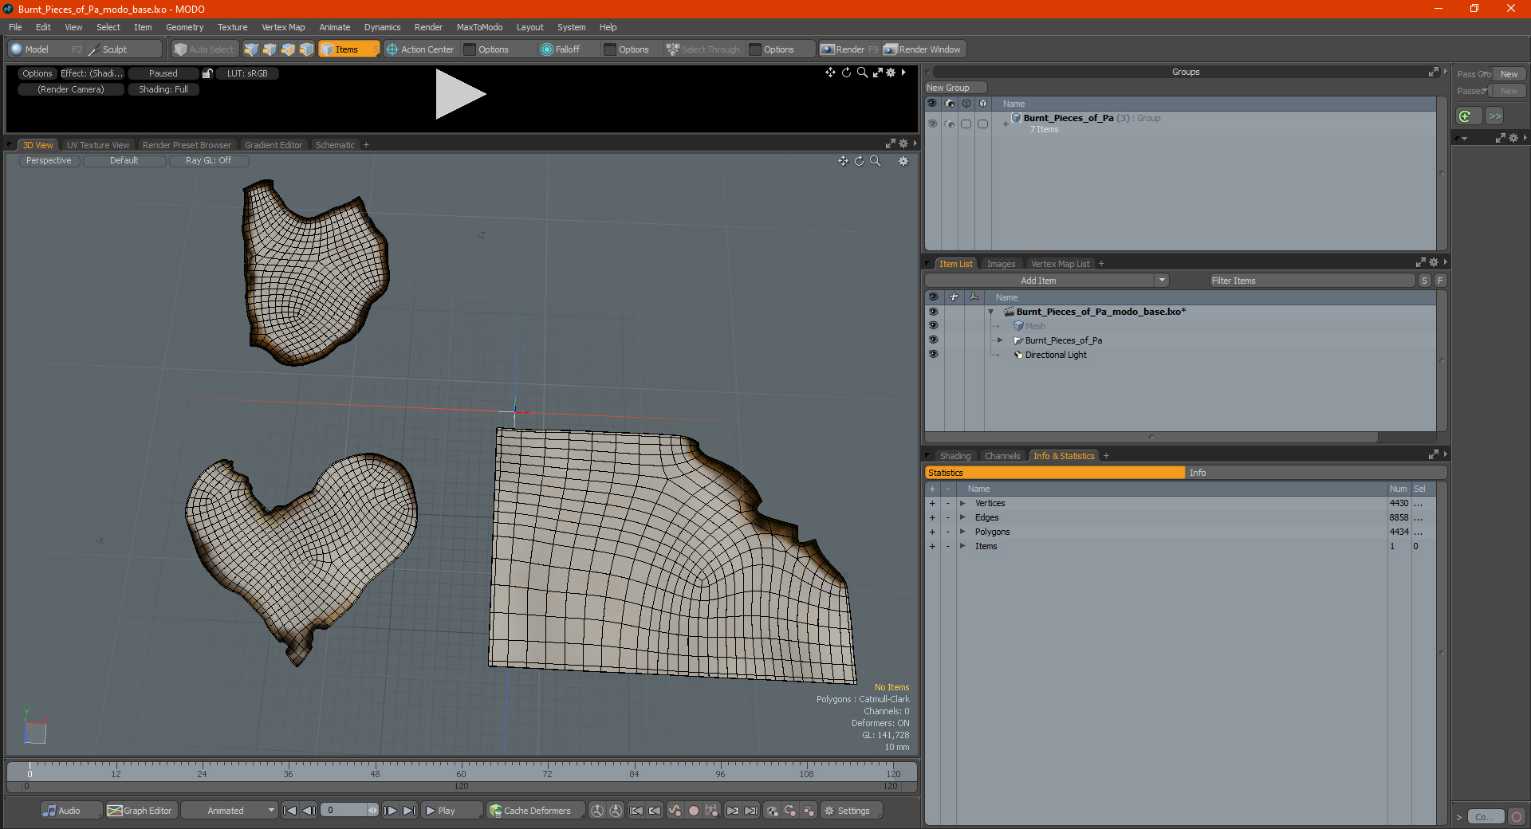Expand the Polygons statistics row

[x=962, y=532]
